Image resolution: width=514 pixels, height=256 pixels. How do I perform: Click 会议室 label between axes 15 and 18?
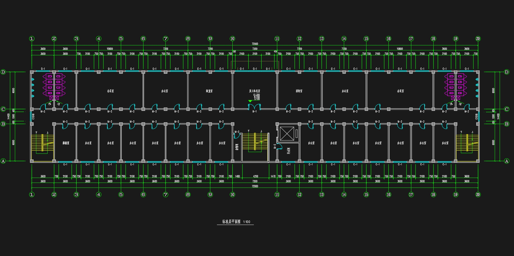click(401, 91)
